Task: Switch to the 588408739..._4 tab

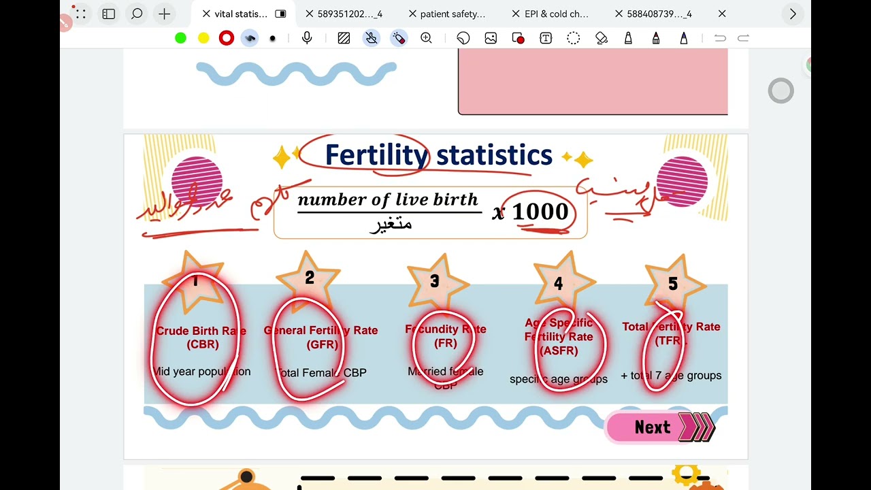Action: pos(659,14)
